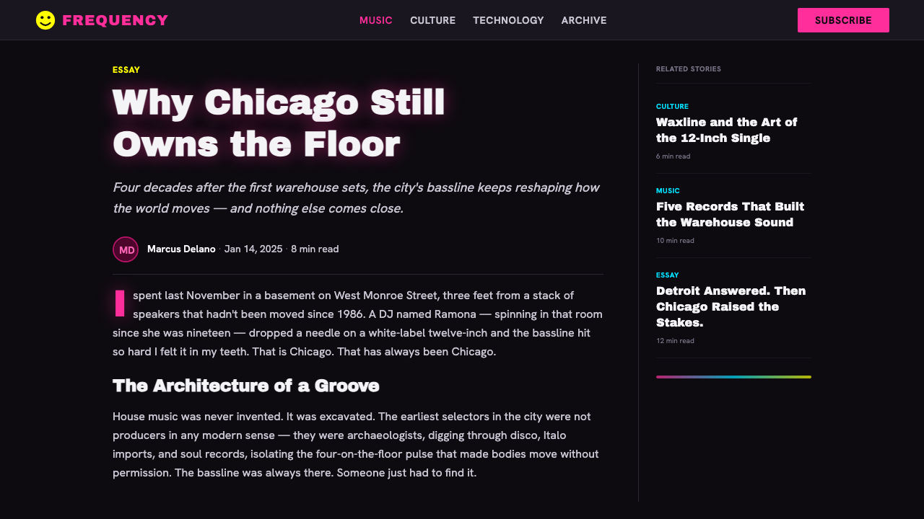Screen dimensions: 924x519
Task: Click the Subscribe button
Action: coord(843,20)
